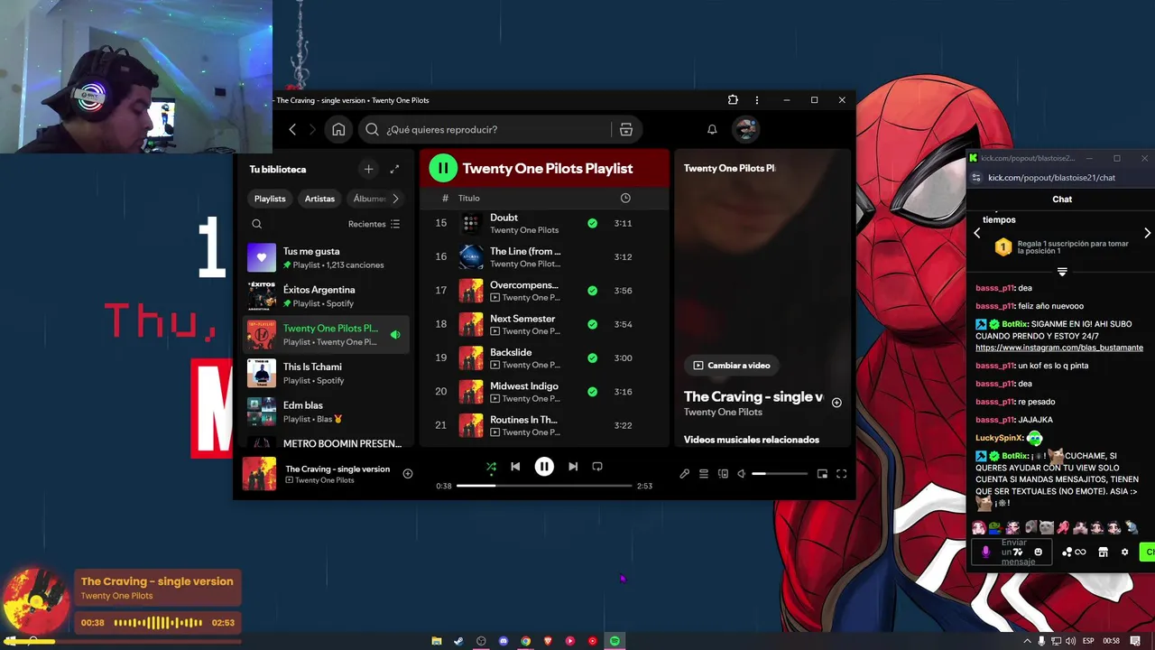The width and height of the screenshot is (1155, 650).
Task: Open Kick chat settings gear
Action: click(1124, 552)
